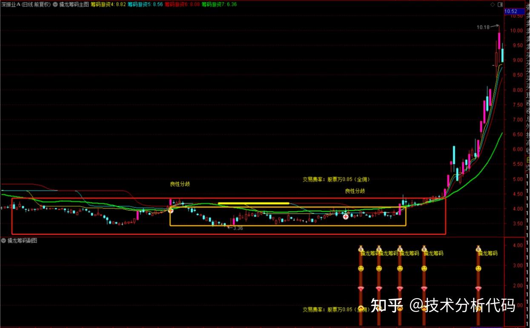Click the 4.00 label on sub-chart axis

tap(517, 245)
